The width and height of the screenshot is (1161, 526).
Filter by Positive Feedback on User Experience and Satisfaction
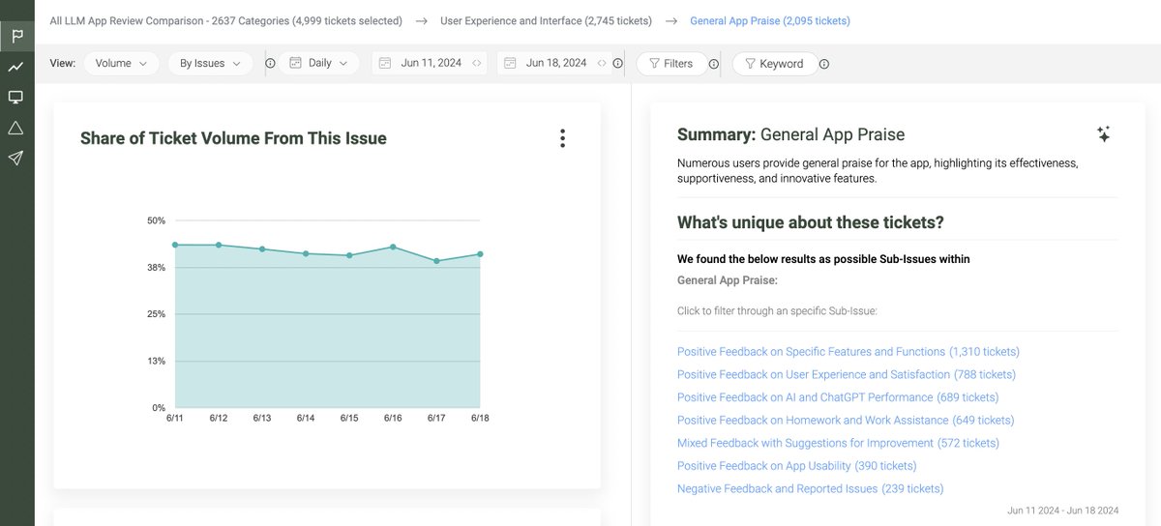coord(847,374)
